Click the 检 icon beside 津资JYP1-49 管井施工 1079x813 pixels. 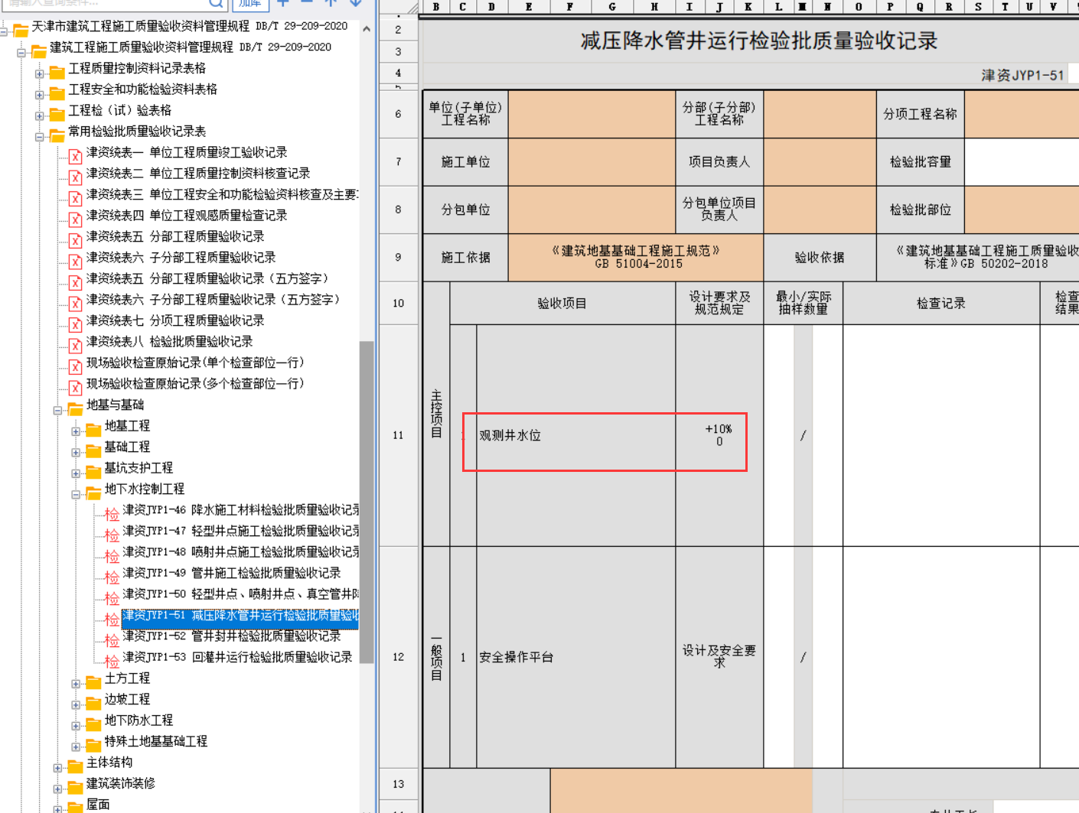click(112, 577)
